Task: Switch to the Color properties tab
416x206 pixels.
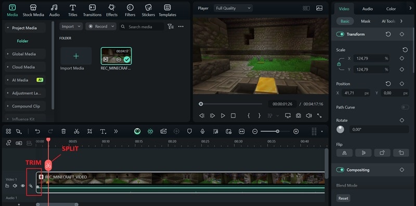Action: tap(391, 9)
